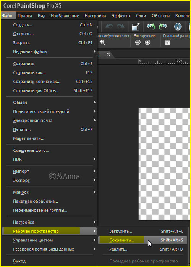Choose Сохранить для Office... entry

pyautogui.click(x=49, y=91)
